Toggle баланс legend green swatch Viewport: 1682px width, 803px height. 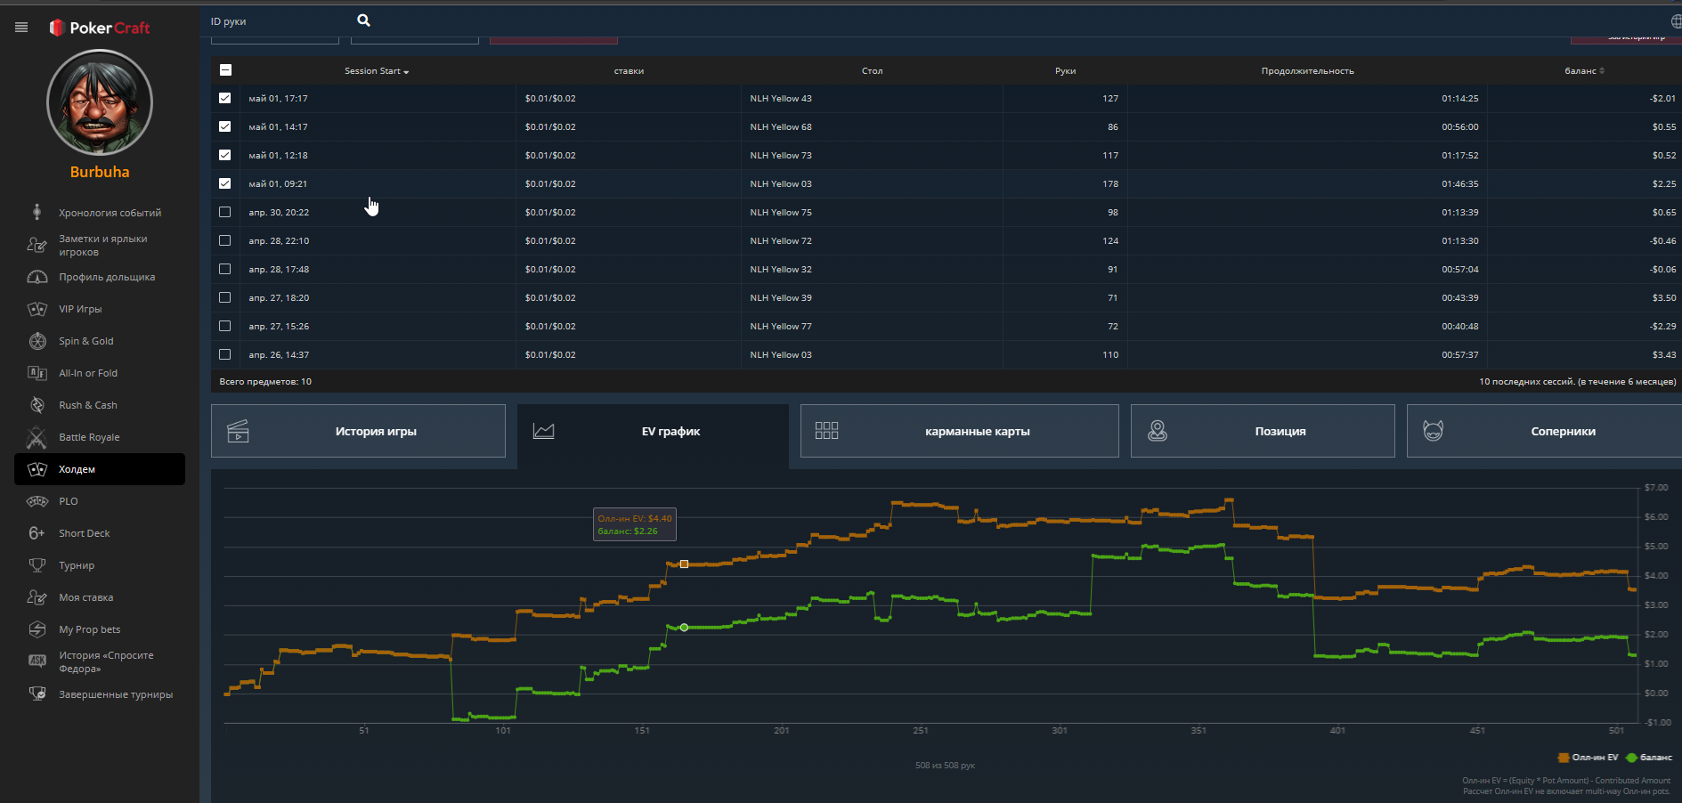click(1631, 758)
